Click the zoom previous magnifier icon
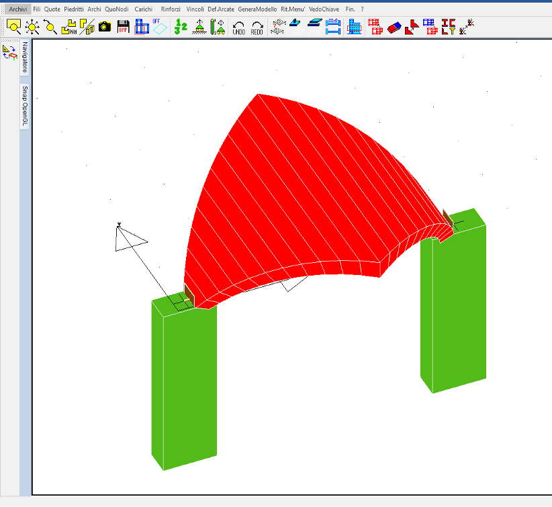 click(50, 27)
